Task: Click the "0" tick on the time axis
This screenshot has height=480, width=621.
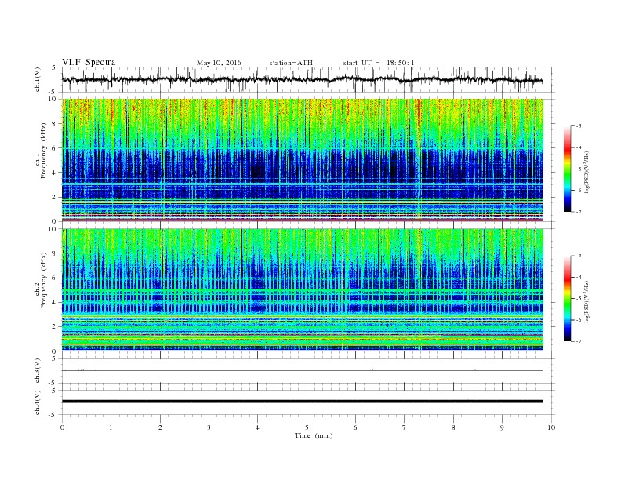Action: (62, 427)
